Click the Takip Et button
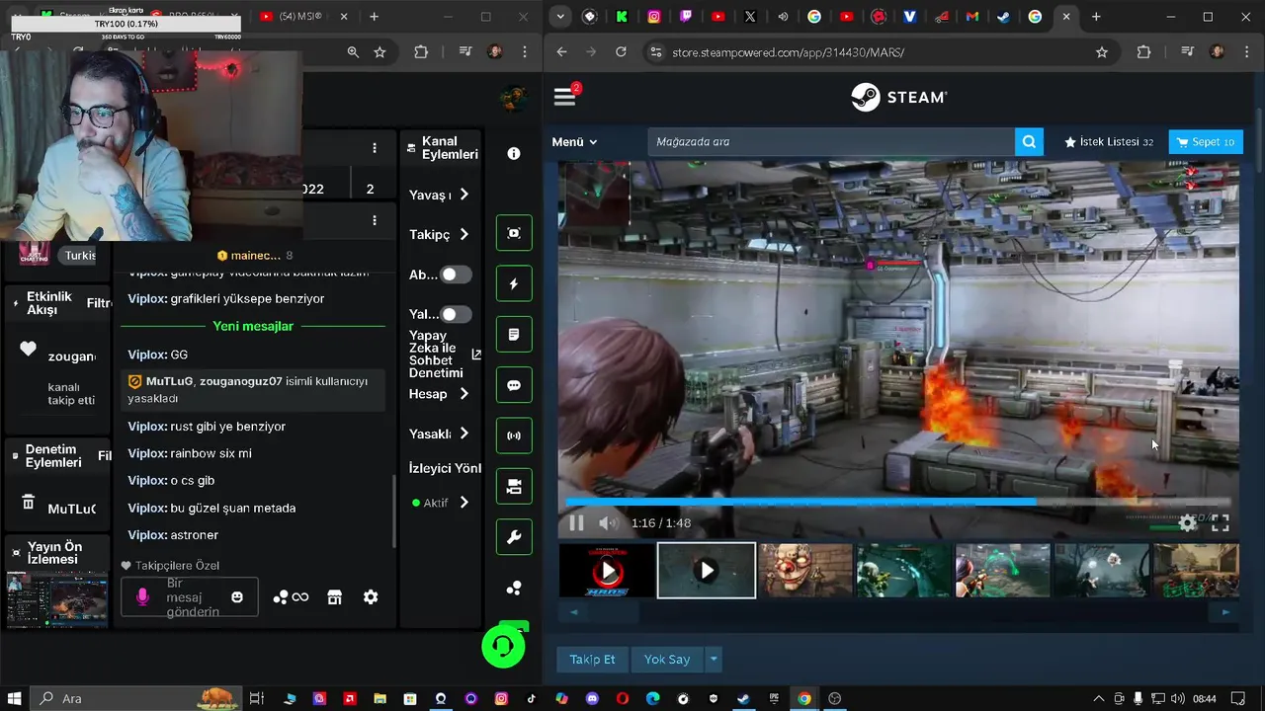 pyautogui.click(x=592, y=660)
